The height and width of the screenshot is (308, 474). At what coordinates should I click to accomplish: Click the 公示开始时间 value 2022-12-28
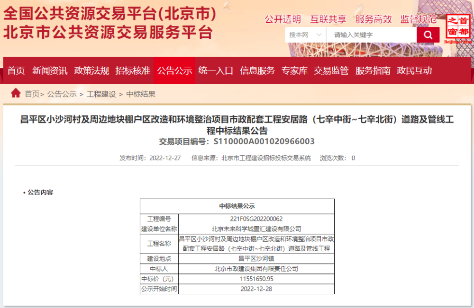coord(256,289)
